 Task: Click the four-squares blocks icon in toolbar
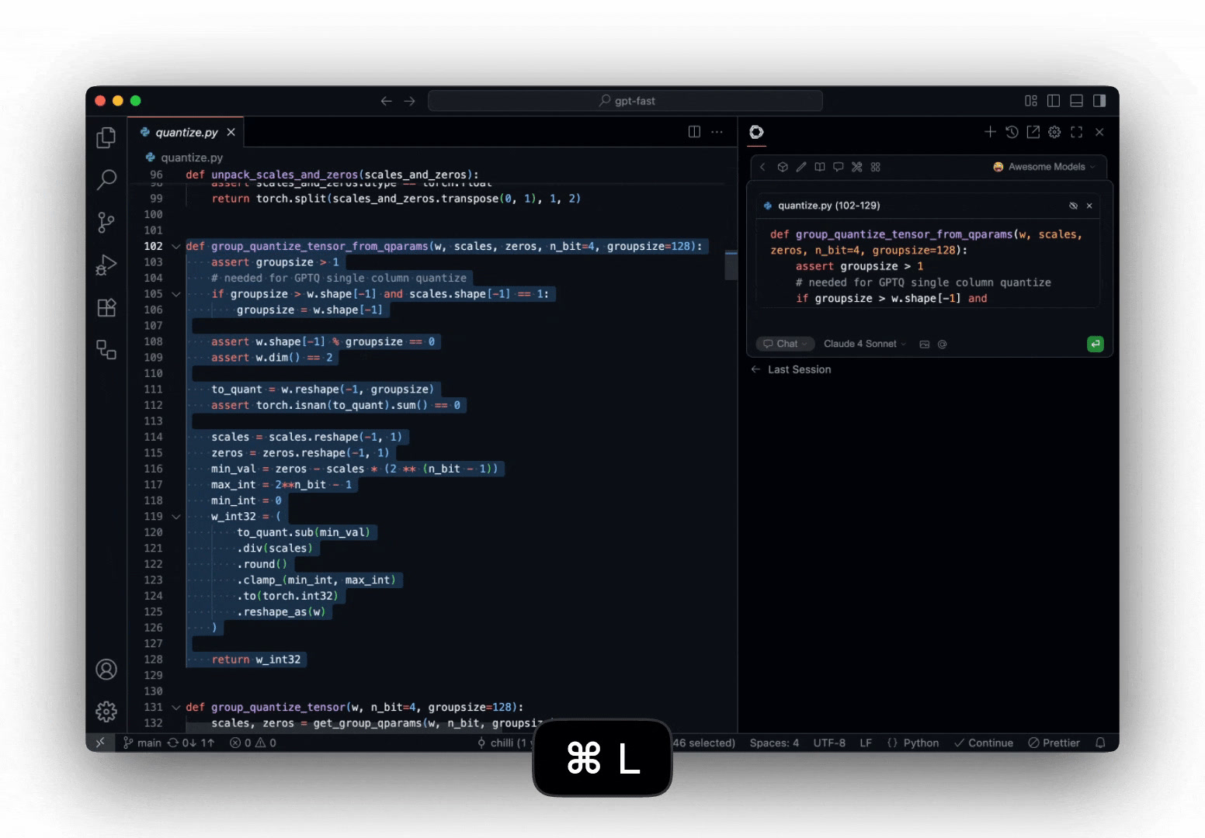click(x=876, y=167)
